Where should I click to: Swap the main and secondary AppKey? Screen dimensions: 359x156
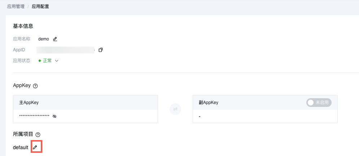click(x=175, y=109)
